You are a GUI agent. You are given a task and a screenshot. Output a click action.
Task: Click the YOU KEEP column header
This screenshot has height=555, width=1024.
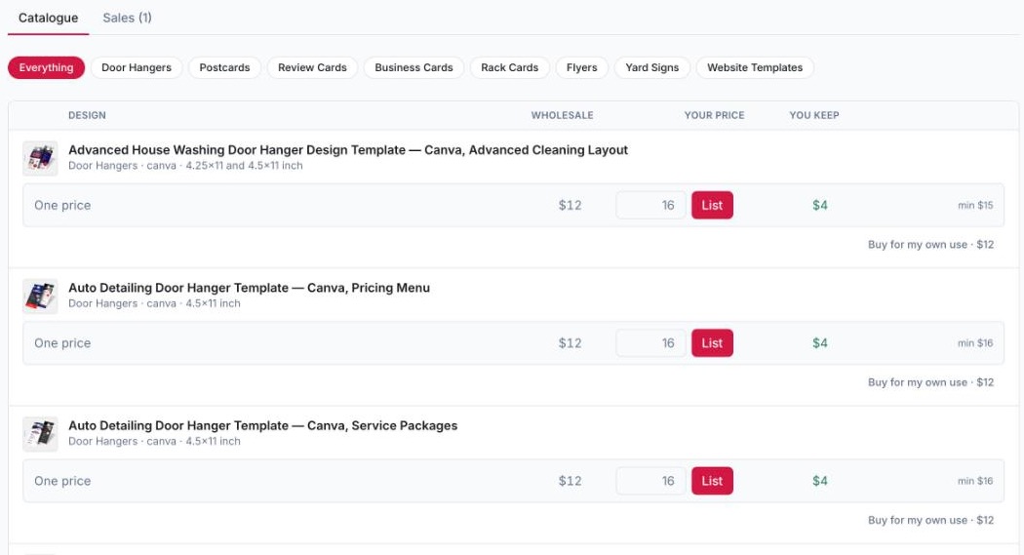pyautogui.click(x=814, y=115)
